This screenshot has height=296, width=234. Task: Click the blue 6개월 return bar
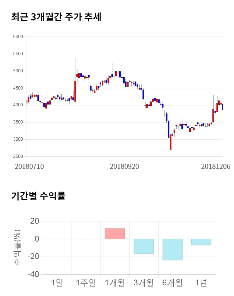[x=173, y=249]
